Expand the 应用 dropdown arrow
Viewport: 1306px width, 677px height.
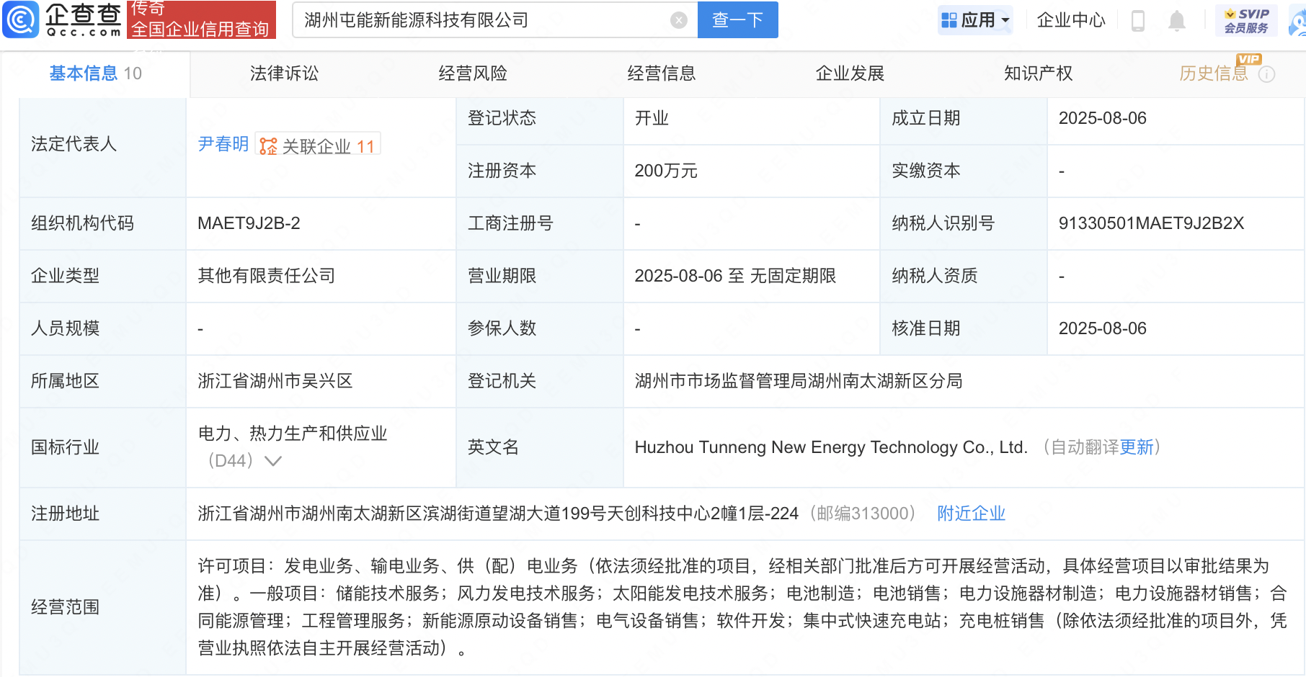coord(1005,20)
